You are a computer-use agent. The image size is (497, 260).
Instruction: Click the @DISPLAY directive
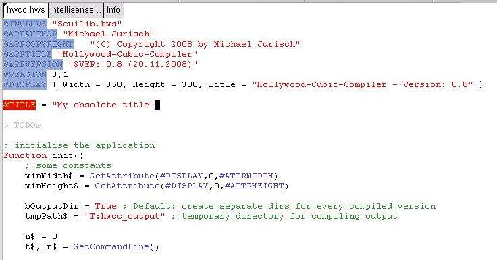(x=25, y=84)
